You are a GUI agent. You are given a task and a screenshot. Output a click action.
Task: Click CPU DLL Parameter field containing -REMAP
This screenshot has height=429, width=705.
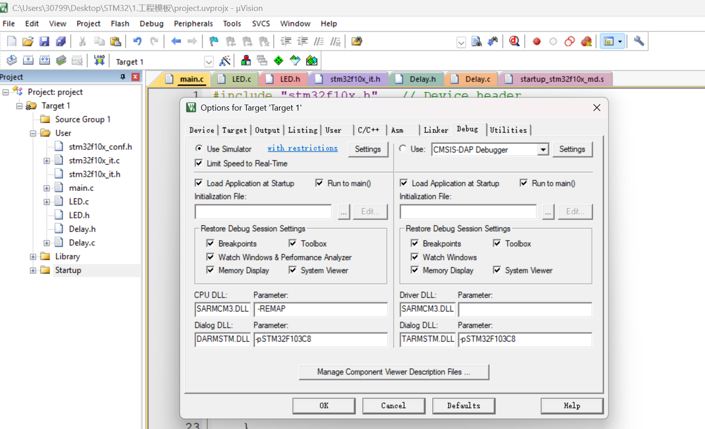point(321,309)
